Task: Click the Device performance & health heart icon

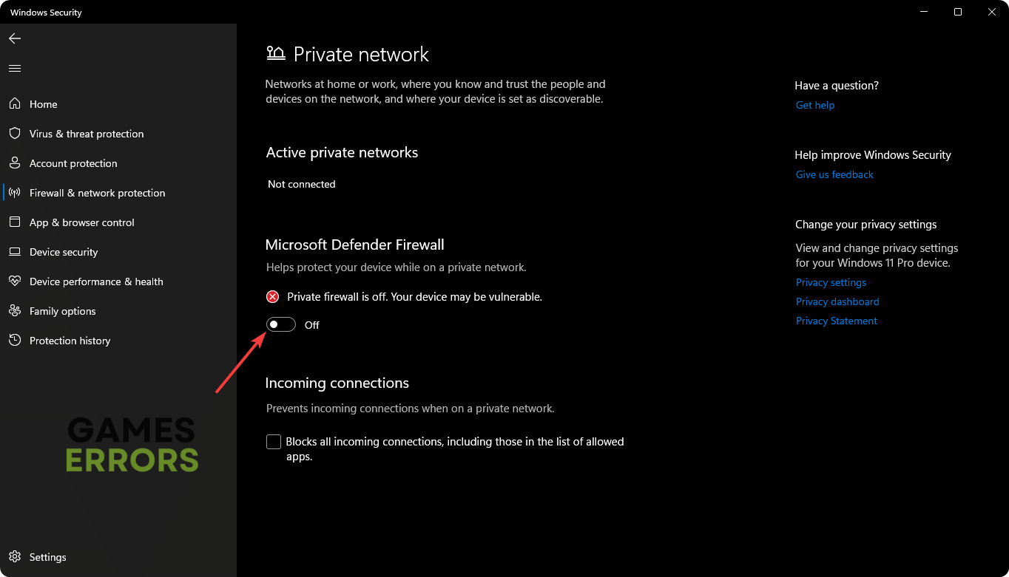Action: coord(15,281)
